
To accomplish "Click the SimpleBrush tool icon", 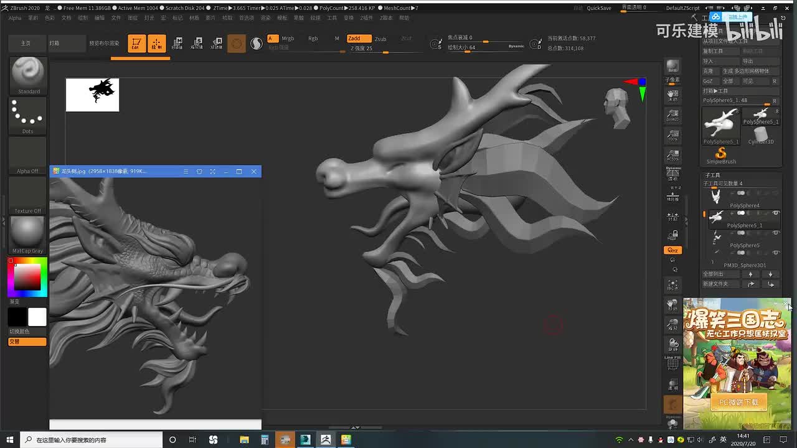I will pyautogui.click(x=721, y=154).
